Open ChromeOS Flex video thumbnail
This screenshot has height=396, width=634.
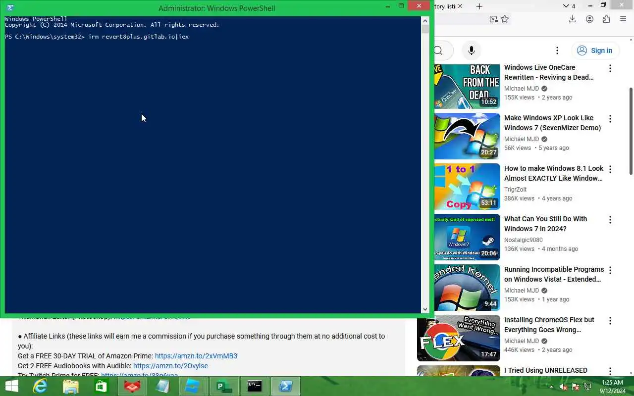pyautogui.click(x=459, y=338)
